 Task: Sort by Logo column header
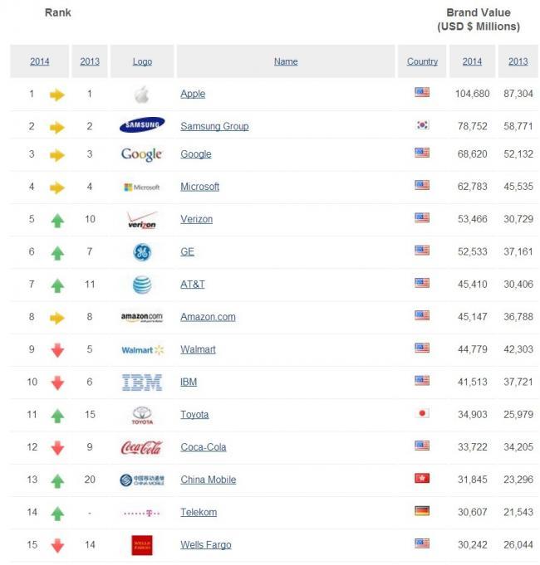(x=142, y=61)
